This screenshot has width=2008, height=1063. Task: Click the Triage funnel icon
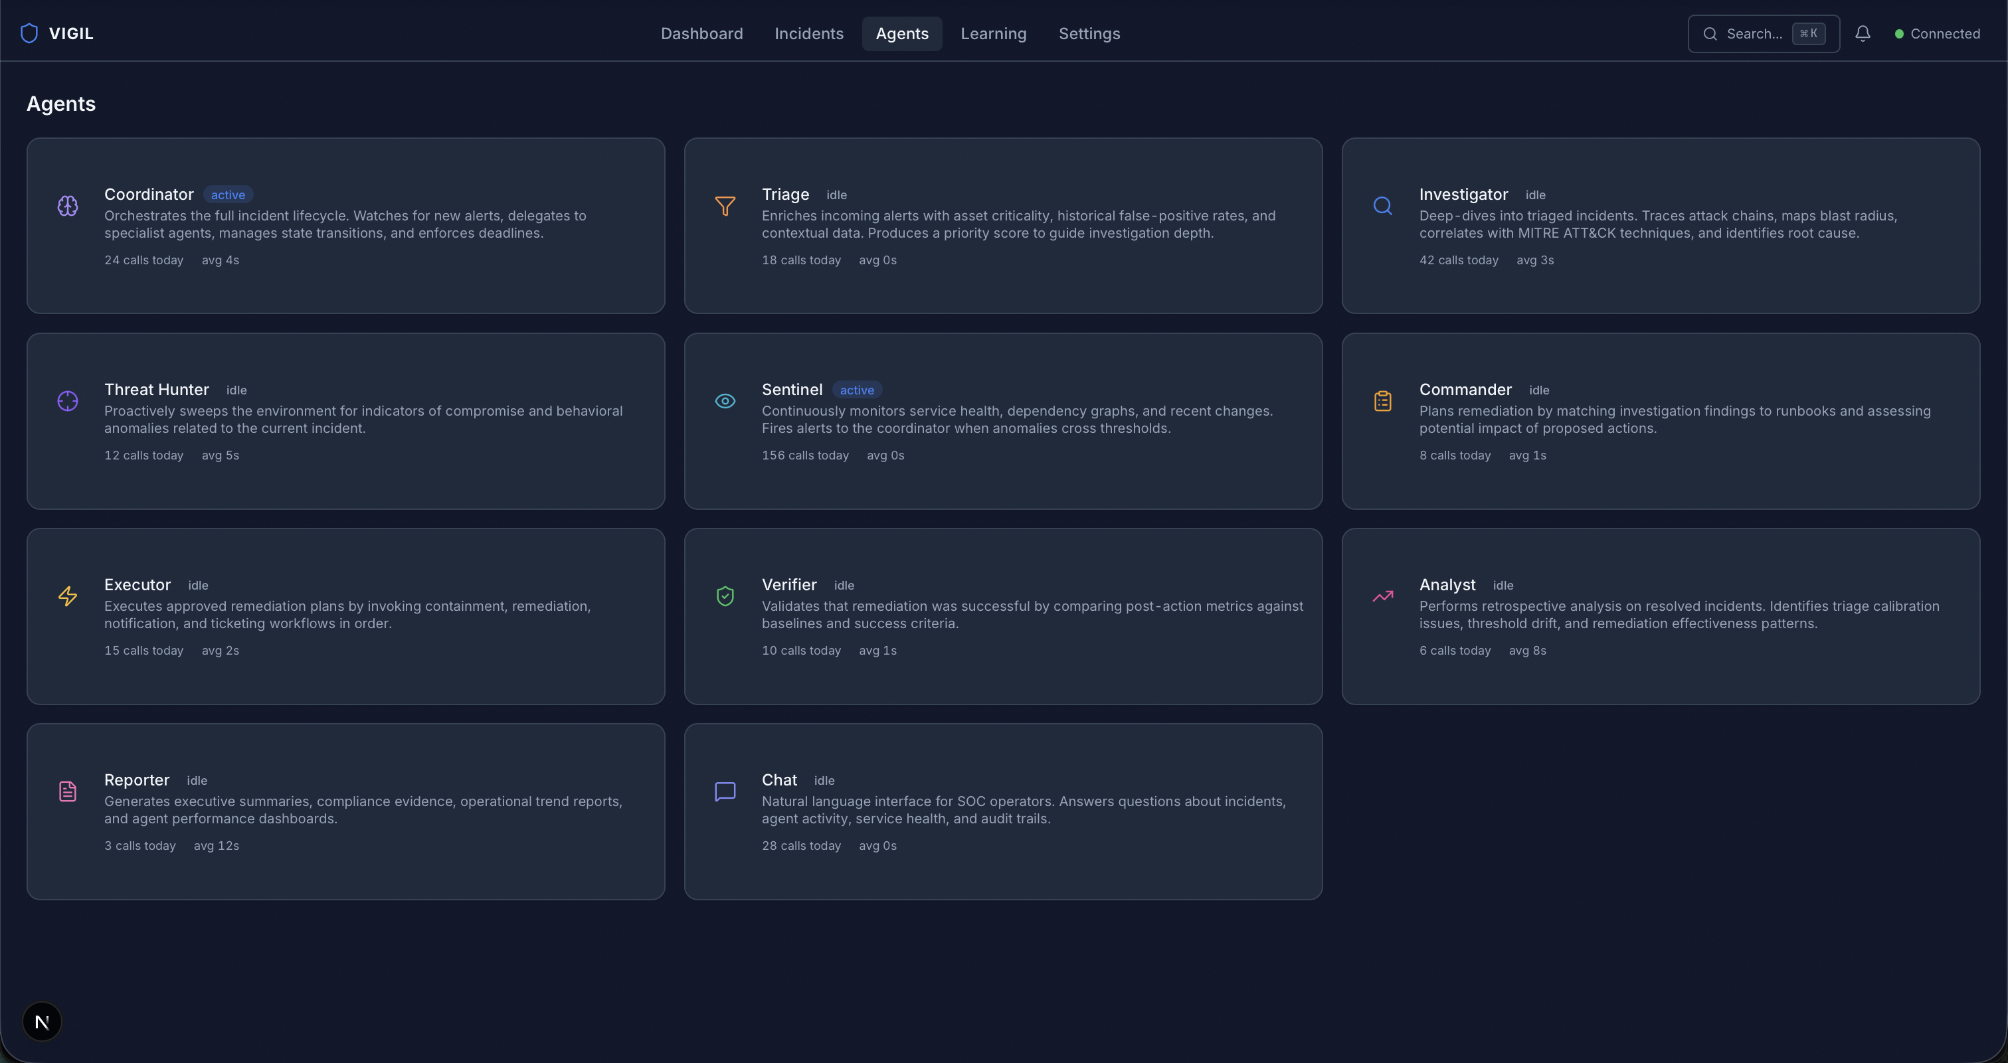(725, 206)
